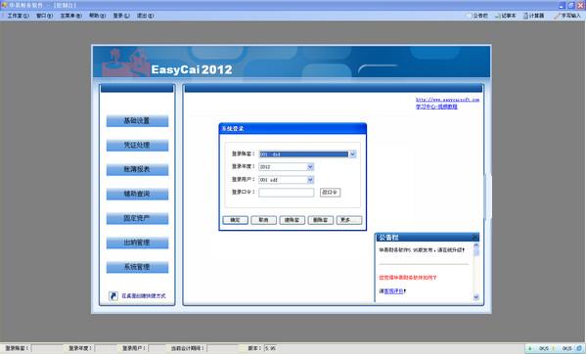Click the 确定 button in login dialog
Viewport: 586px width, 354px height.
pyautogui.click(x=235, y=220)
